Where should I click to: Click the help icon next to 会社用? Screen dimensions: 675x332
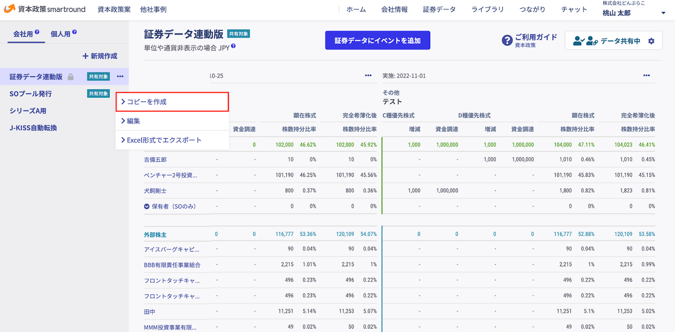(x=37, y=32)
